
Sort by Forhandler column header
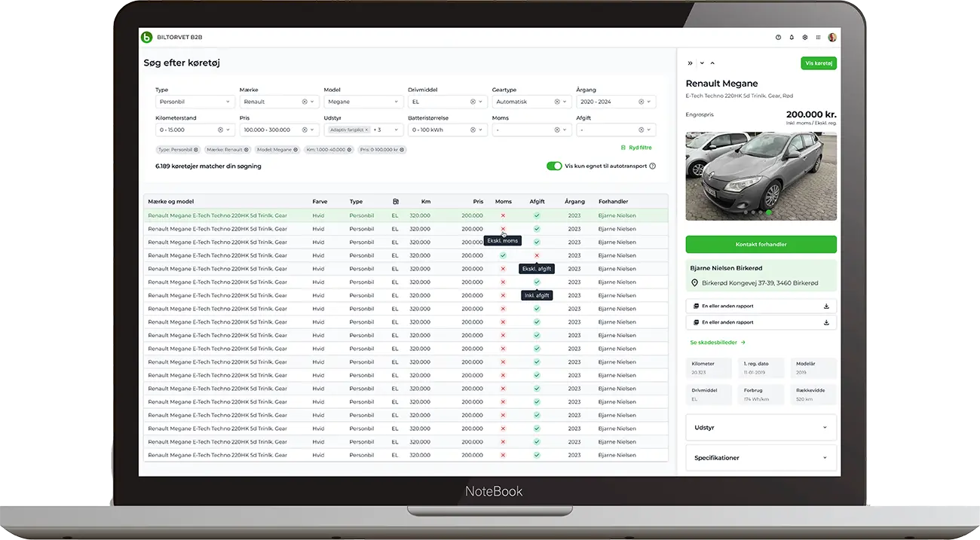pyautogui.click(x=613, y=202)
